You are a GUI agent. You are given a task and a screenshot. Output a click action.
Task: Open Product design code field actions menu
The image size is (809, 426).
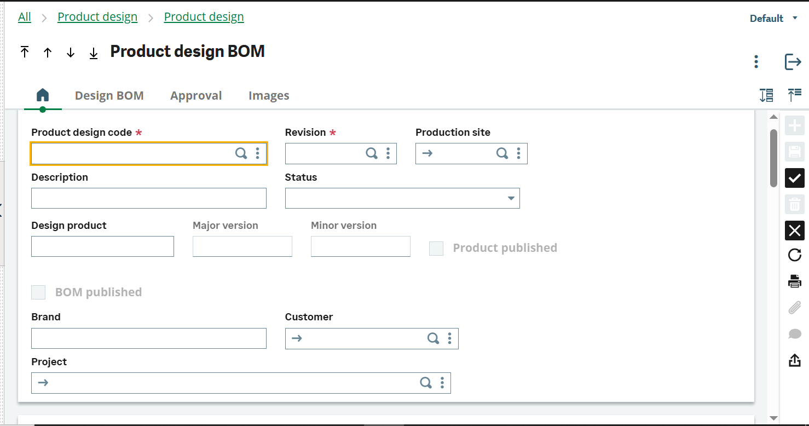(258, 153)
